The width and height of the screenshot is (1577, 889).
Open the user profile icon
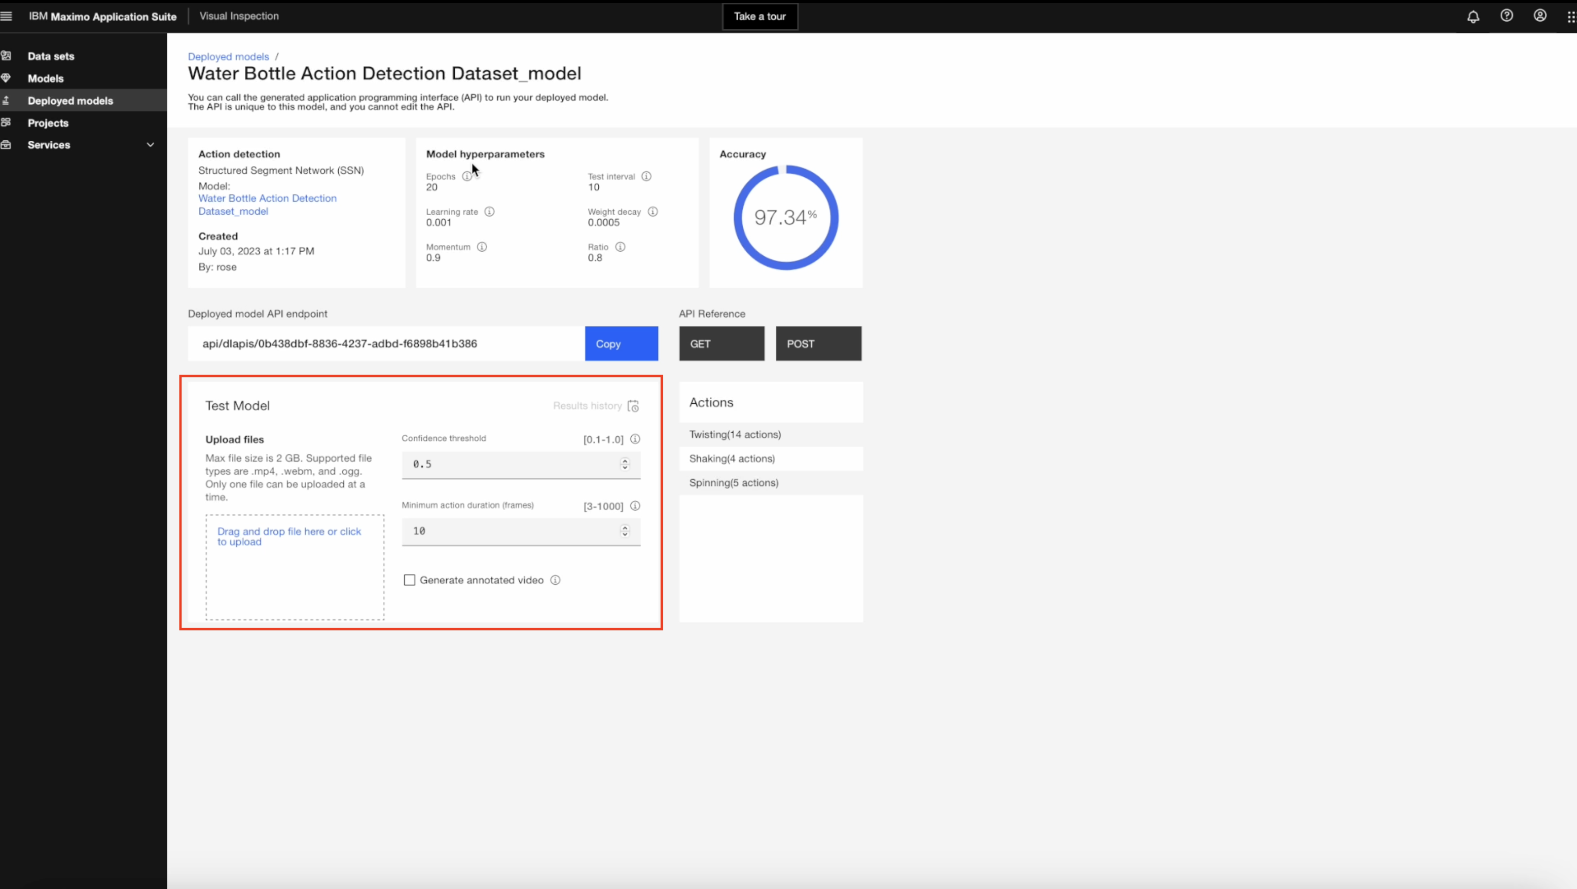tap(1540, 16)
